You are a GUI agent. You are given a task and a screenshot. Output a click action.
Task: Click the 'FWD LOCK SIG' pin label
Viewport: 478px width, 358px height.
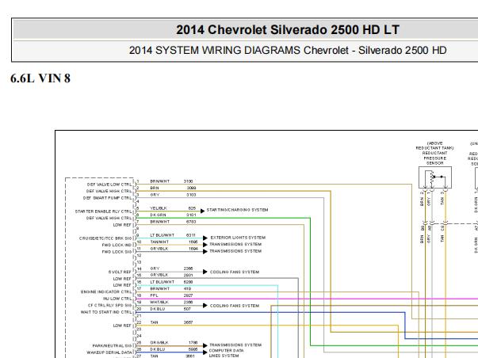click(x=117, y=252)
